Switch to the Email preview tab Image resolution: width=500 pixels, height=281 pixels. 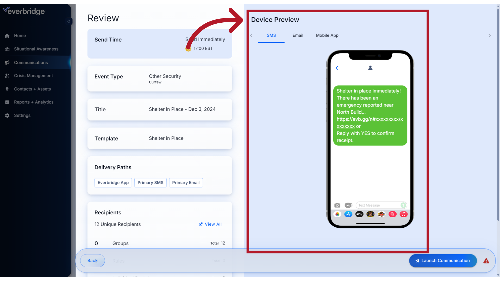point(298,35)
